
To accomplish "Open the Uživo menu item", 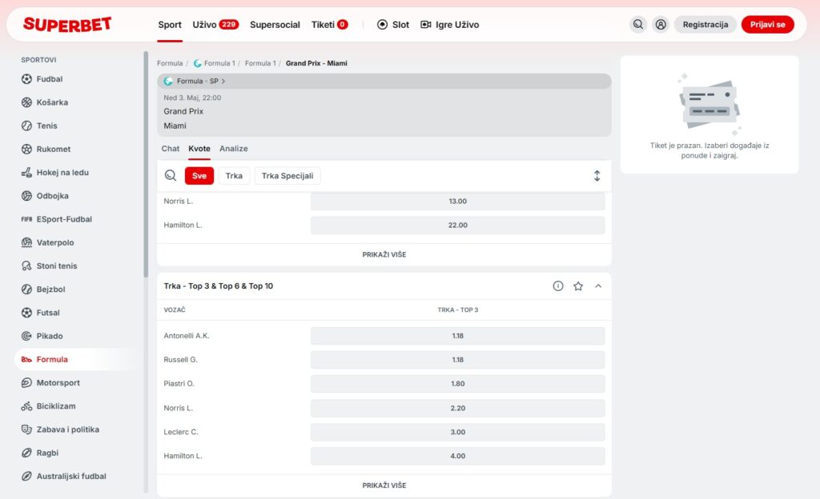I will pyautogui.click(x=215, y=25).
